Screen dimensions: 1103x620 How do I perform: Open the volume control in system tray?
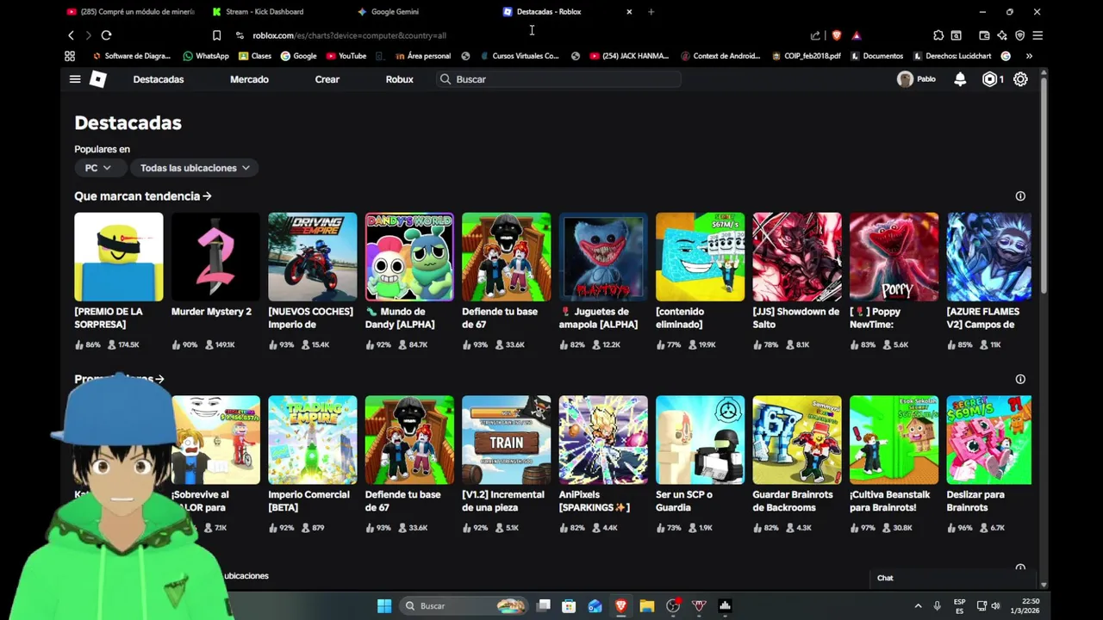pos(995,605)
